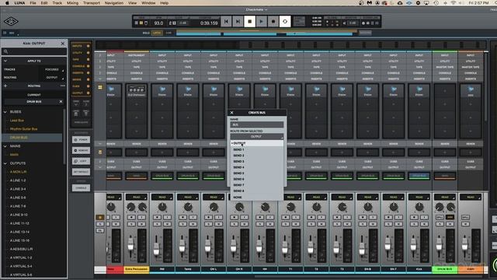
Task: Select SEND 4 in the route list
Action: pos(256,167)
